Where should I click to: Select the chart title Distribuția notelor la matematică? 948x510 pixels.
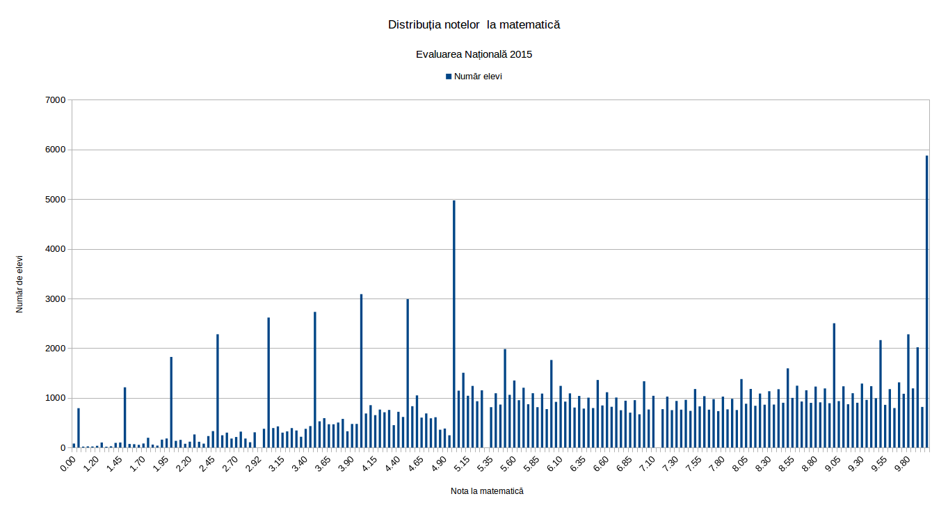[x=474, y=25]
